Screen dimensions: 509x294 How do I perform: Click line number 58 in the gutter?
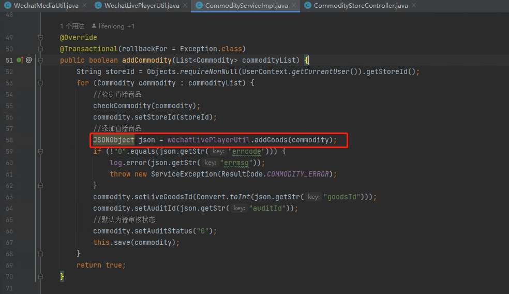click(9, 140)
